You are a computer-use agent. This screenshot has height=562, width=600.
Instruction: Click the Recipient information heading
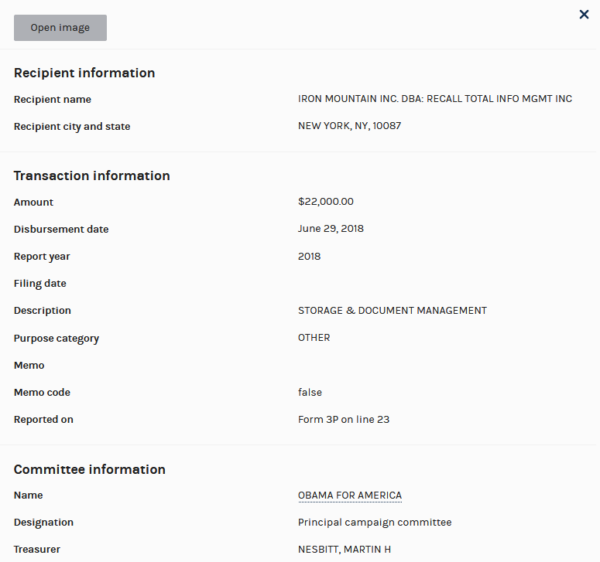point(84,73)
